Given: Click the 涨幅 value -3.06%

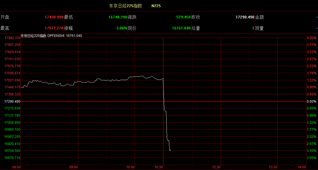Looking at the screenshot, I should click(x=121, y=28).
